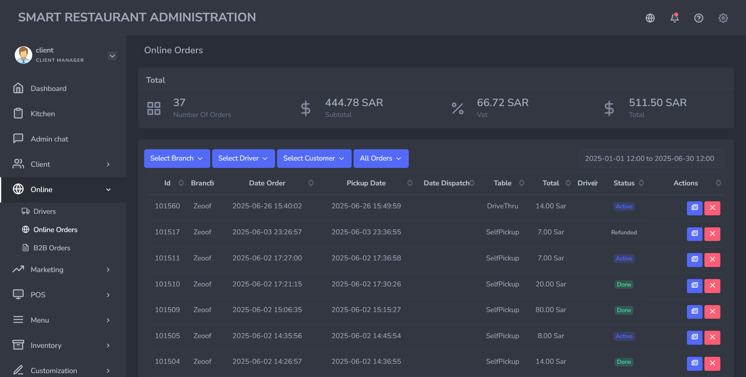746x377 pixels.
Task: Cancel order 101504 with red X
Action: (x=713, y=363)
